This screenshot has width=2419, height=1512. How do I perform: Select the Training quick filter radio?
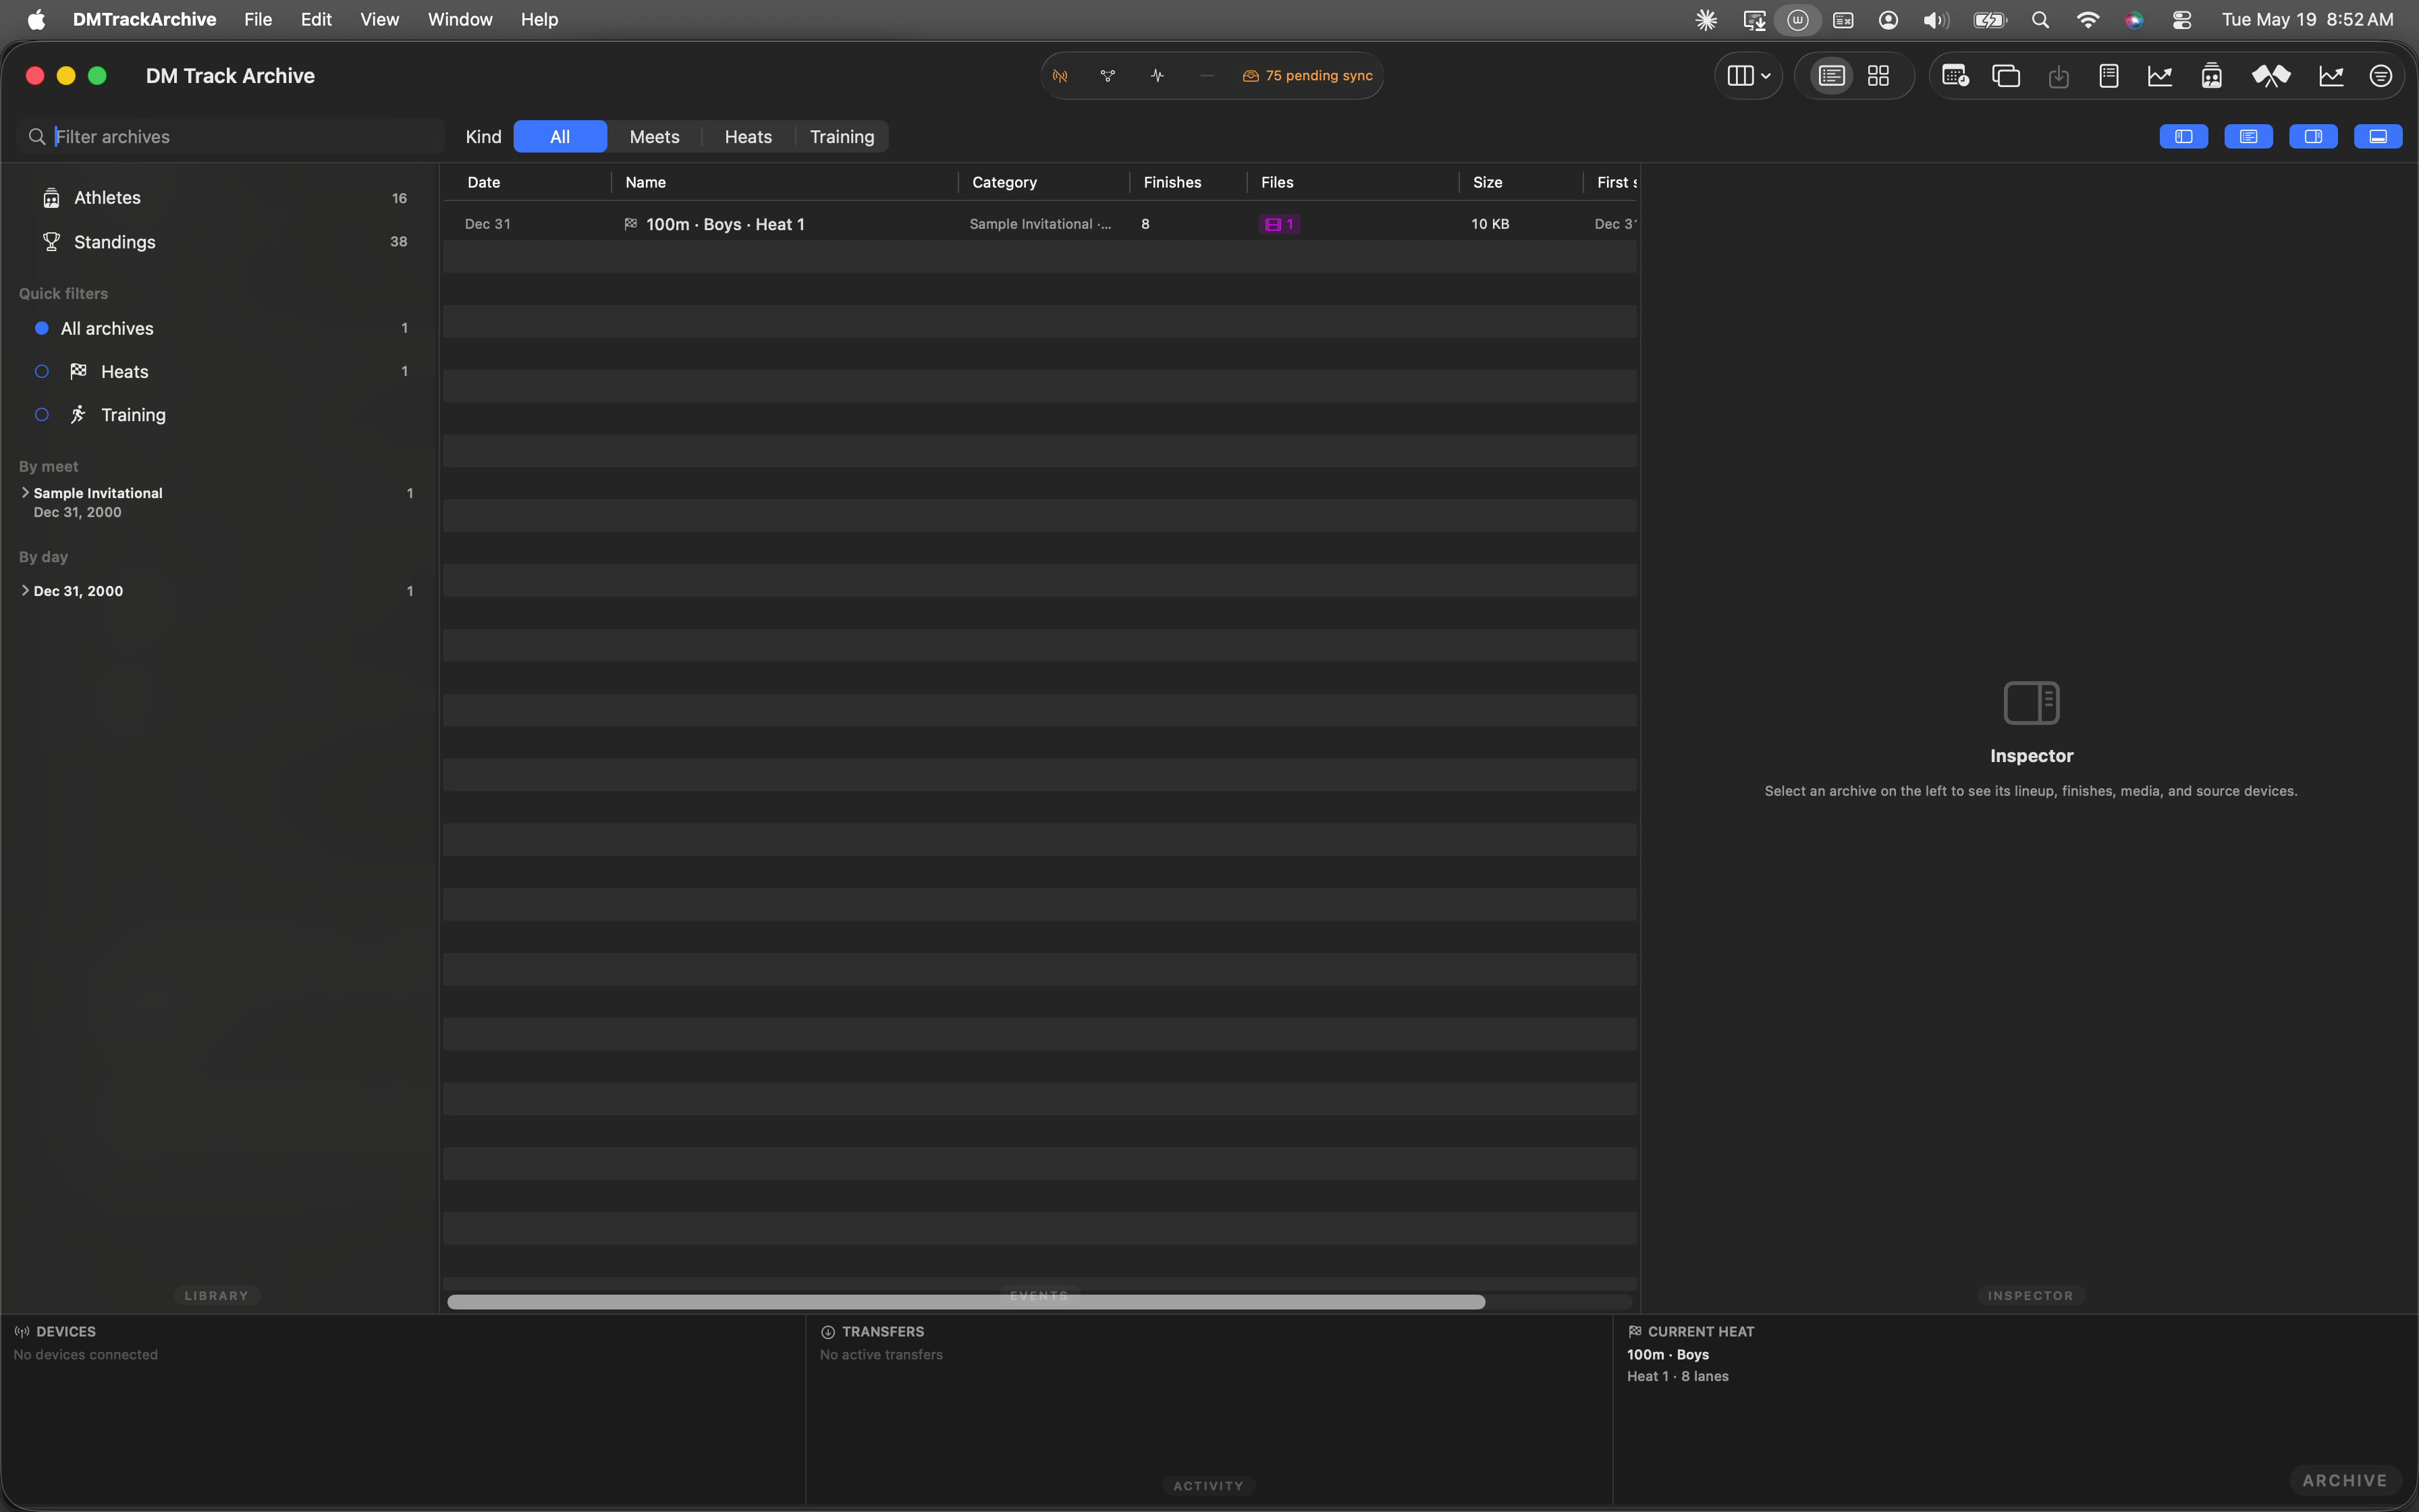pos(42,414)
